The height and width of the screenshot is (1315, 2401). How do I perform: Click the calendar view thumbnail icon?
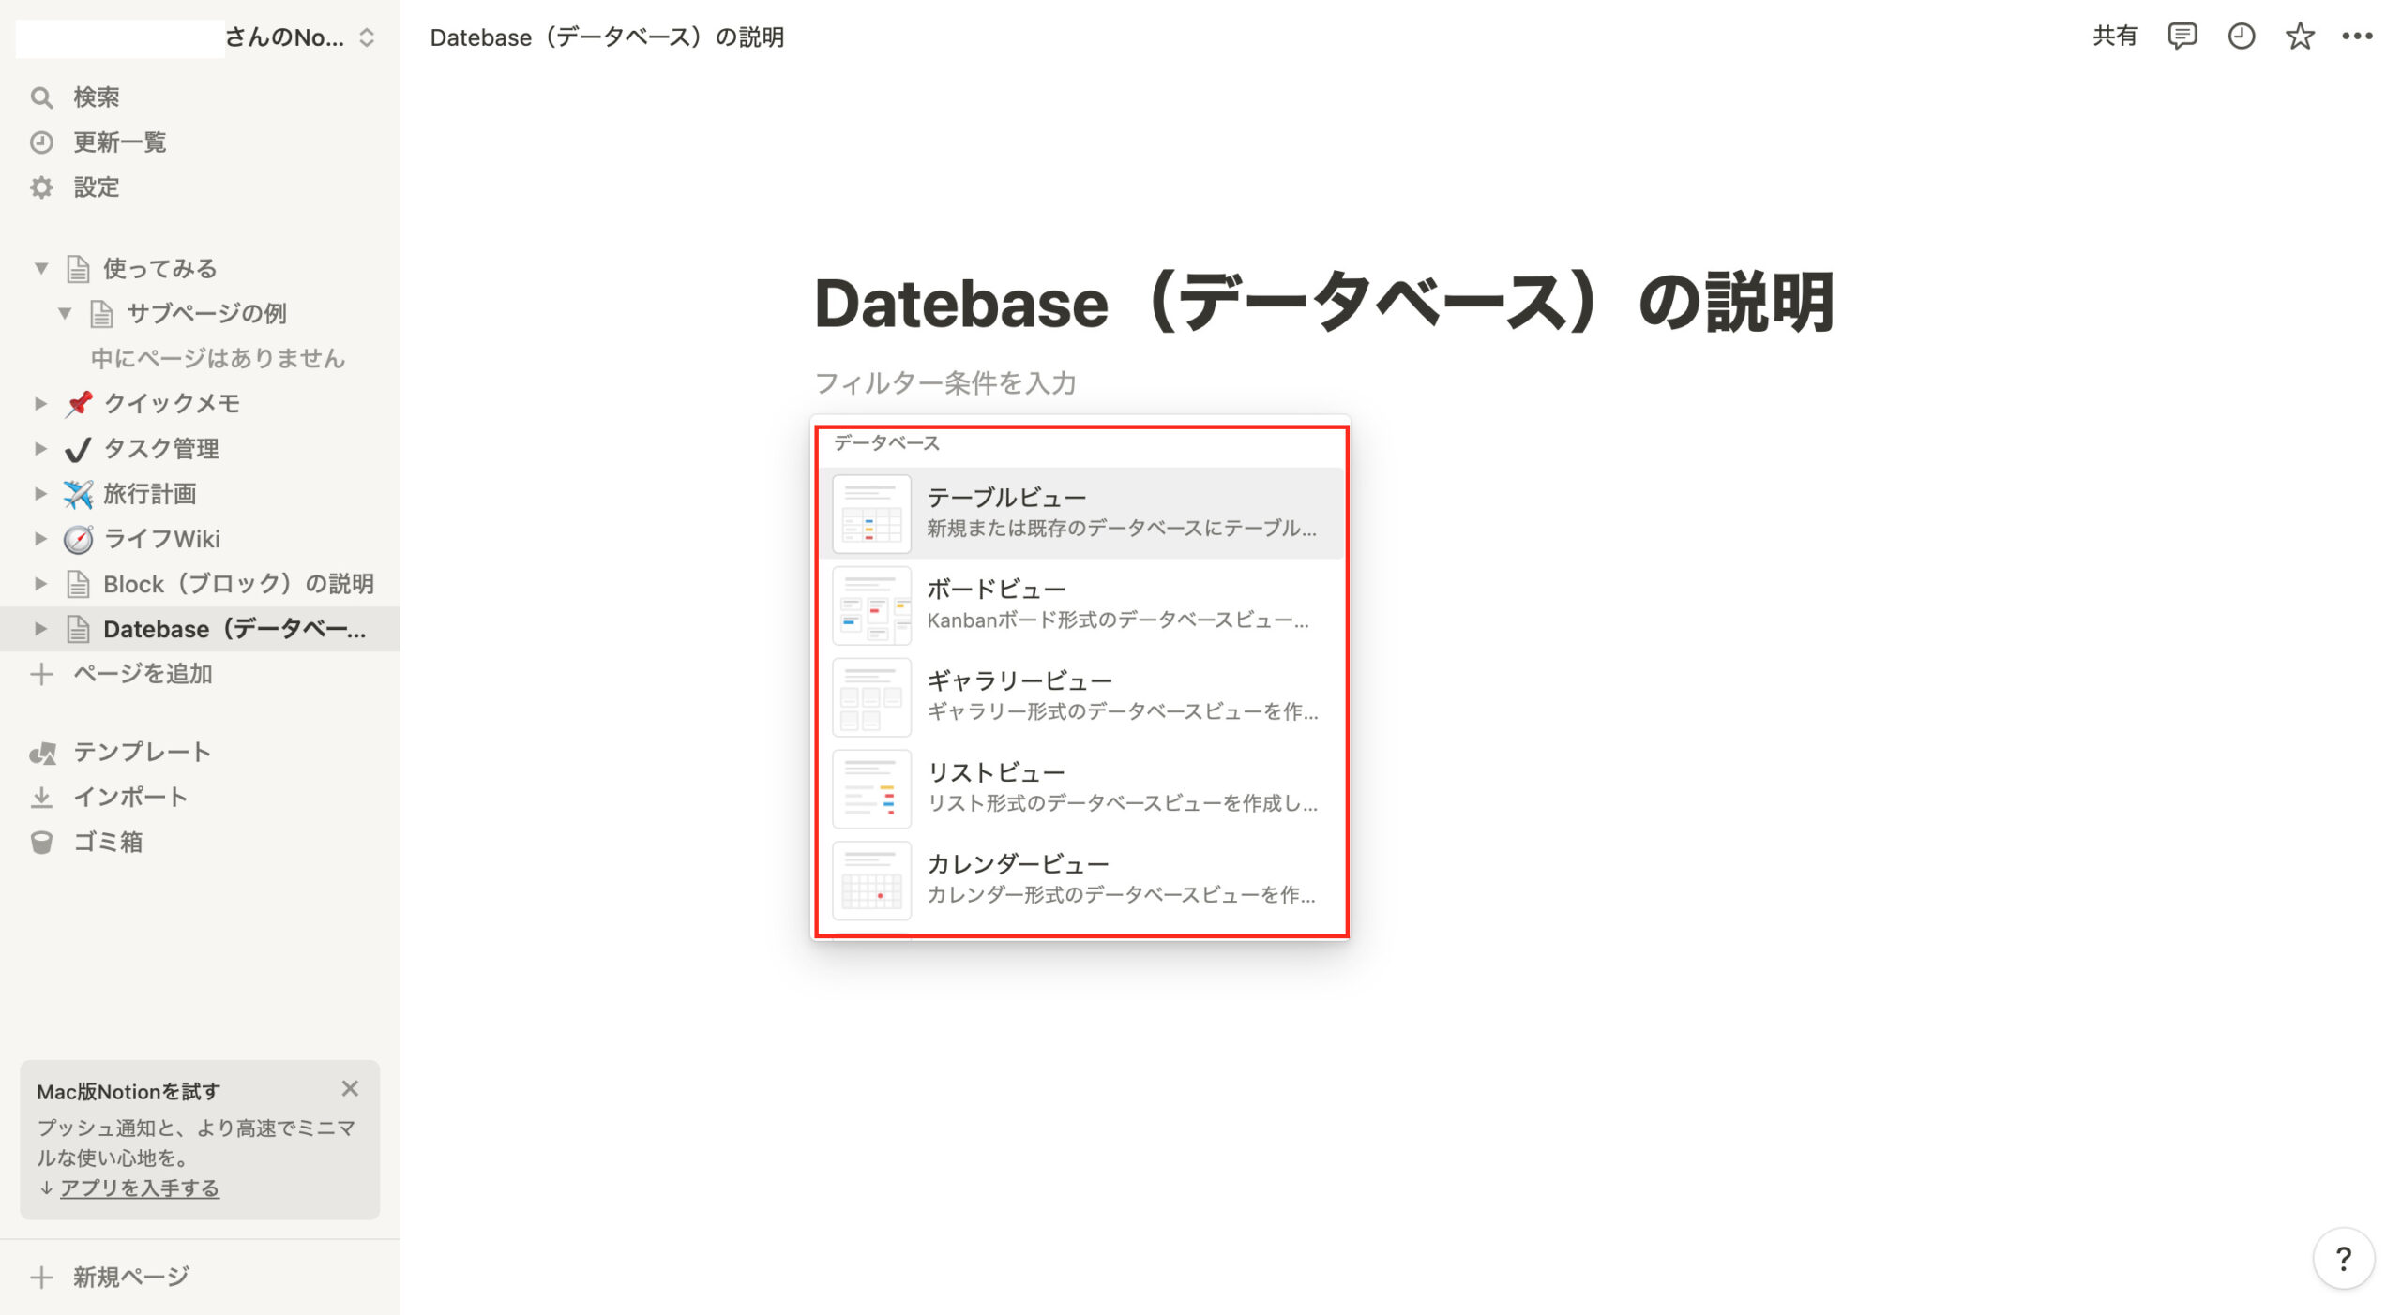click(871, 881)
